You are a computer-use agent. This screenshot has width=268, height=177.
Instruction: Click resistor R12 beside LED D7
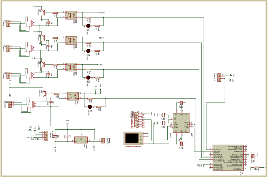click(97, 26)
